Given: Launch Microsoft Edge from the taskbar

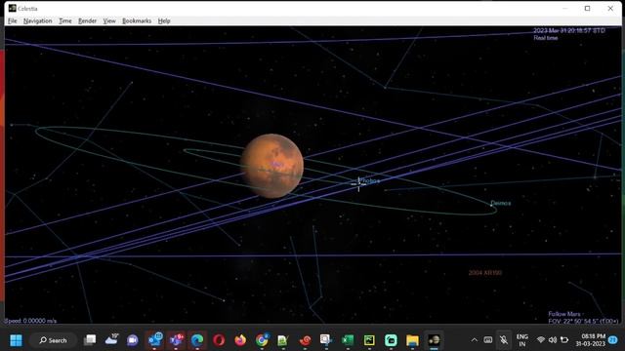Looking at the screenshot, I should coord(197,340).
